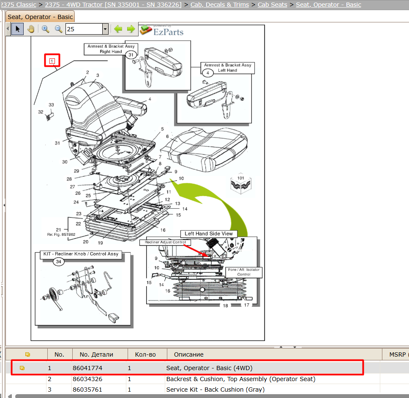Select part number 86034326
This screenshot has height=398, width=409.
[87, 379]
